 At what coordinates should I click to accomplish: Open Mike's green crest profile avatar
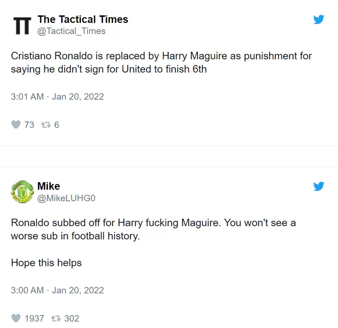(x=22, y=192)
